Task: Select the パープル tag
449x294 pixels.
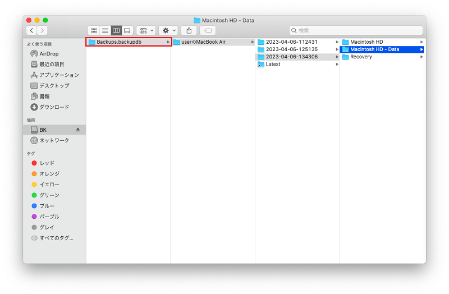Action: pyautogui.click(x=54, y=217)
